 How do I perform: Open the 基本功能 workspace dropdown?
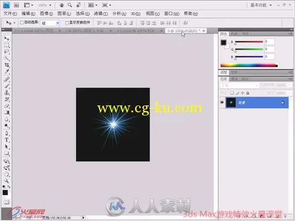point(261,5)
